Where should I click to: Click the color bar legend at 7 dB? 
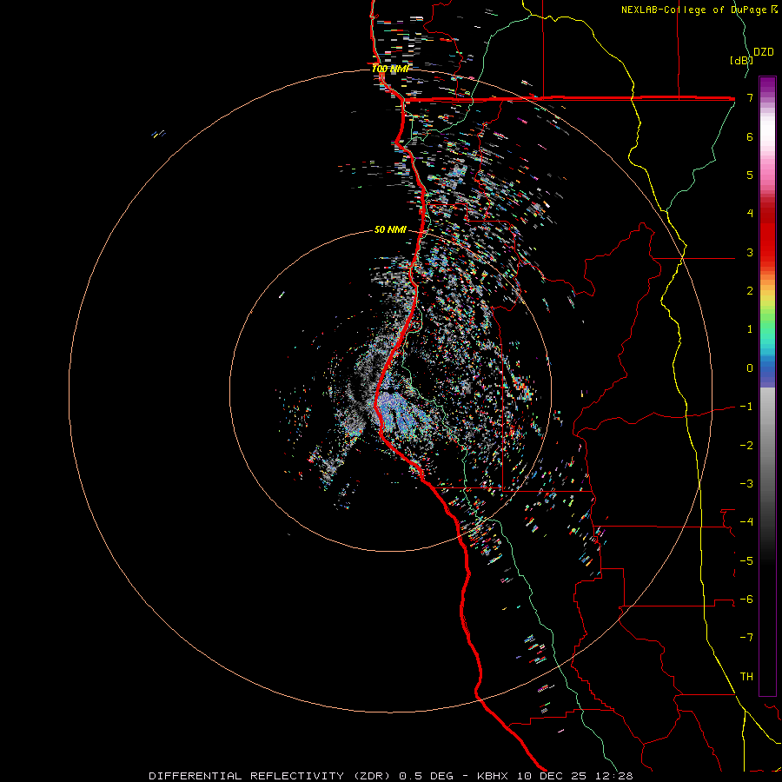pyautogui.click(x=767, y=97)
